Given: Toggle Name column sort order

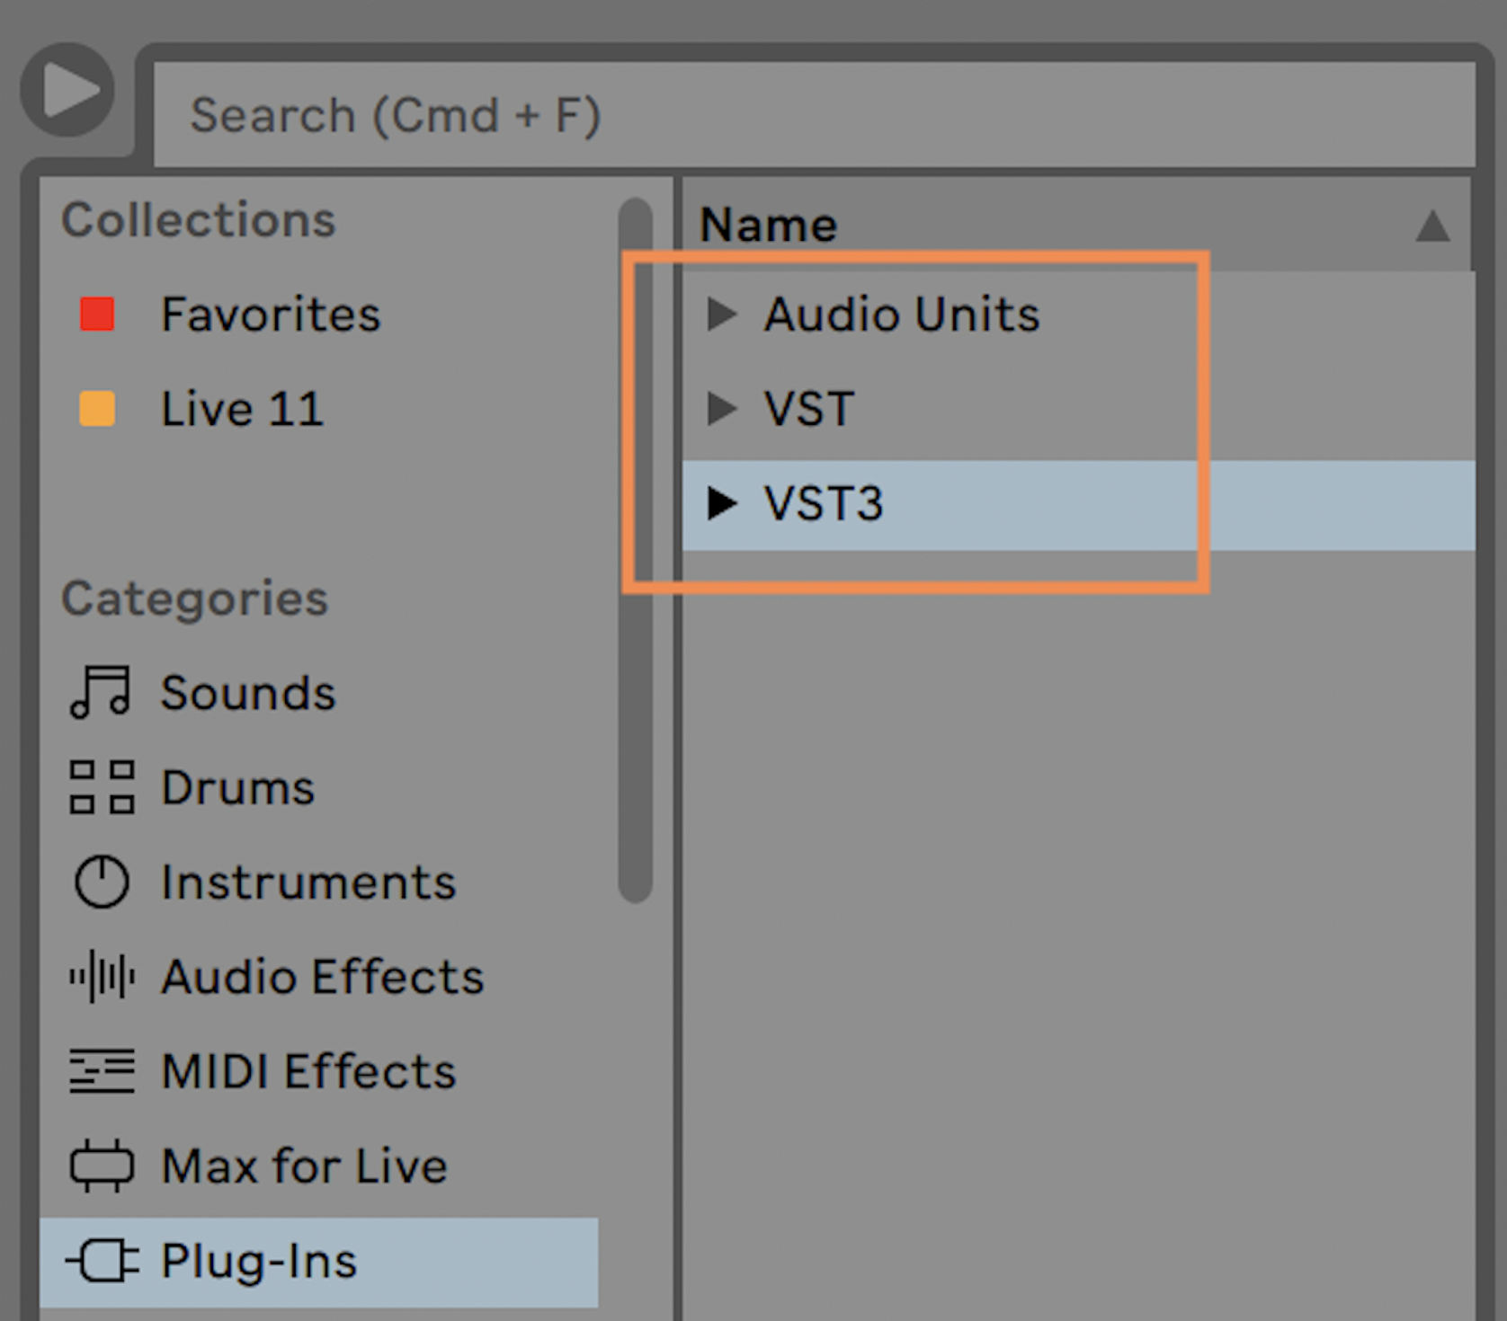Looking at the screenshot, I should coord(1435,225).
